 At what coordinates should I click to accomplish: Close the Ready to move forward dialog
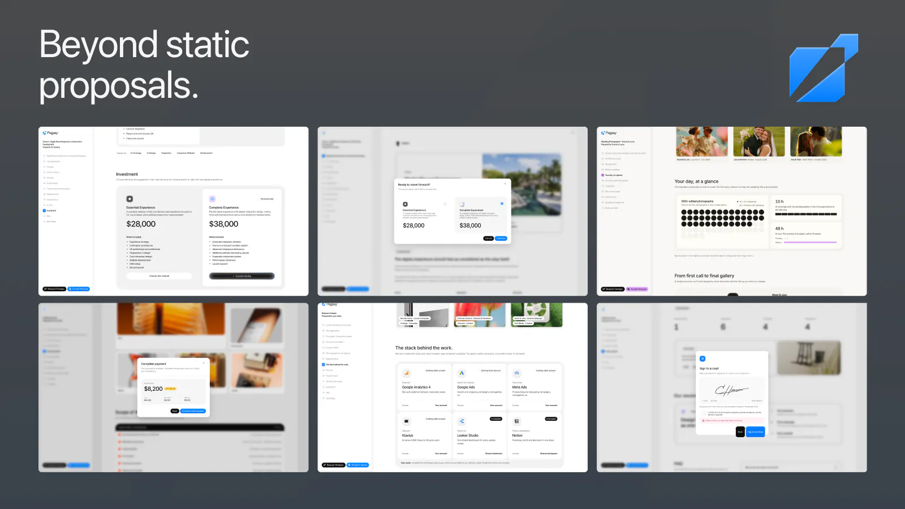coord(505,184)
